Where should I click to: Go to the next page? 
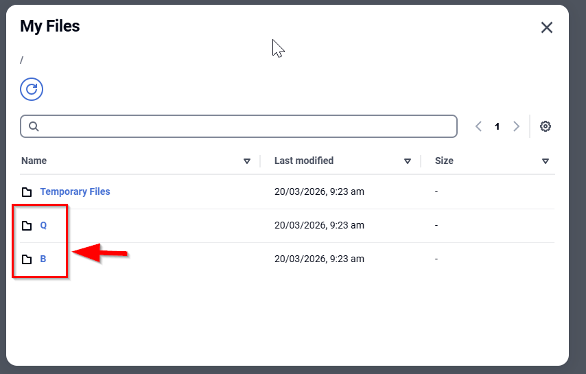517,126
